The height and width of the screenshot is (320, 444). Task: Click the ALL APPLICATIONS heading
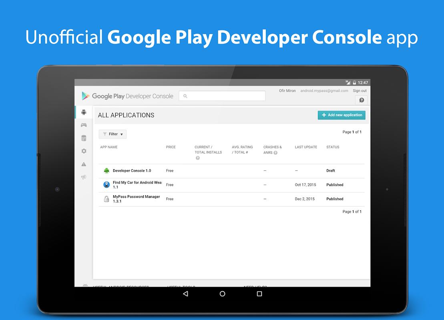(126, 115)
